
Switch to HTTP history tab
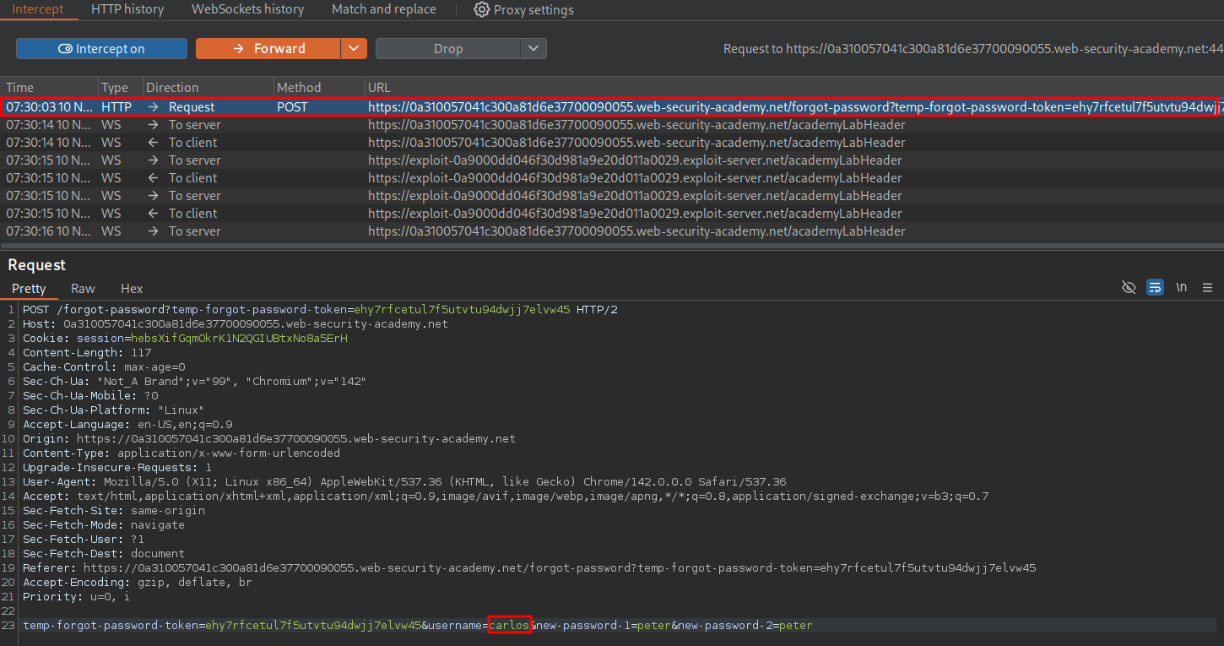point(127,9)
